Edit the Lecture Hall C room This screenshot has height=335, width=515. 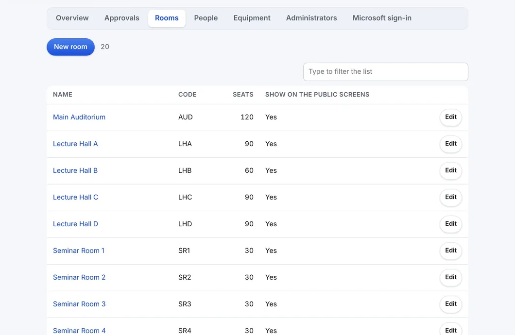[x=451, y=197]
